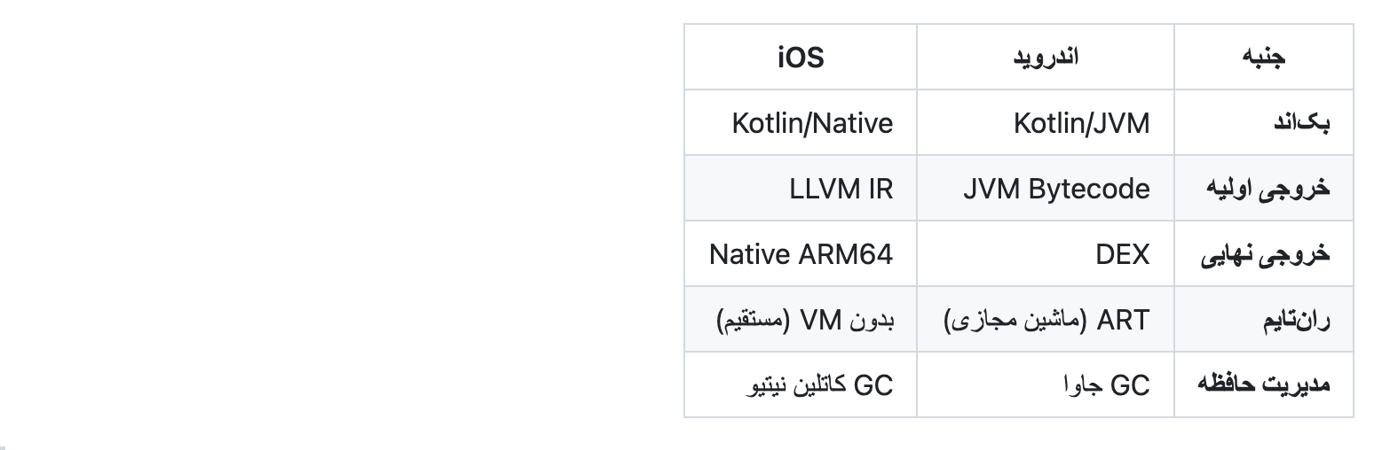1374x450 pixels.
Task: Select the Native ARM64 cell
Action: [801, 254]
